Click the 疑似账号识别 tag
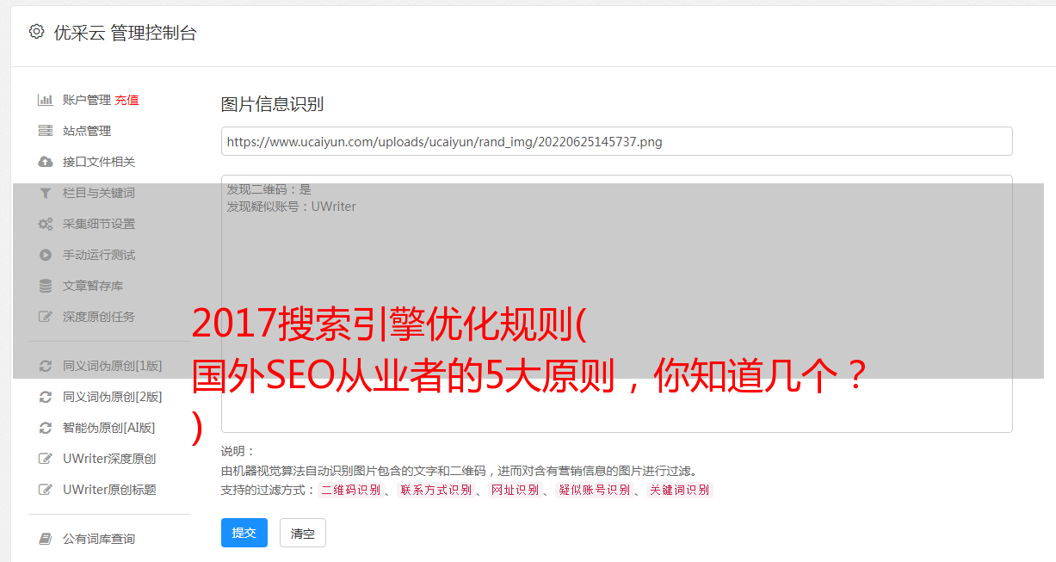Image resolution: width=1056 pixels, height=562 pixels. (x=594, y=490)
